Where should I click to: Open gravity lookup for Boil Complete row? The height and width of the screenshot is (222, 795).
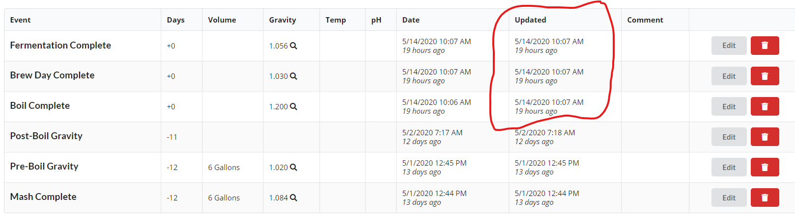pyautogui.click(x=293, y=106)
